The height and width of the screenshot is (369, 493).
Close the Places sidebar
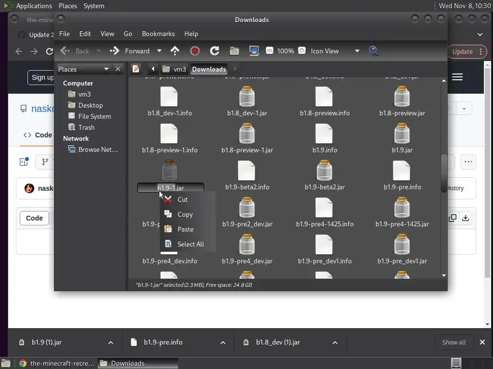pyautogui.click(x=118, y=69)
